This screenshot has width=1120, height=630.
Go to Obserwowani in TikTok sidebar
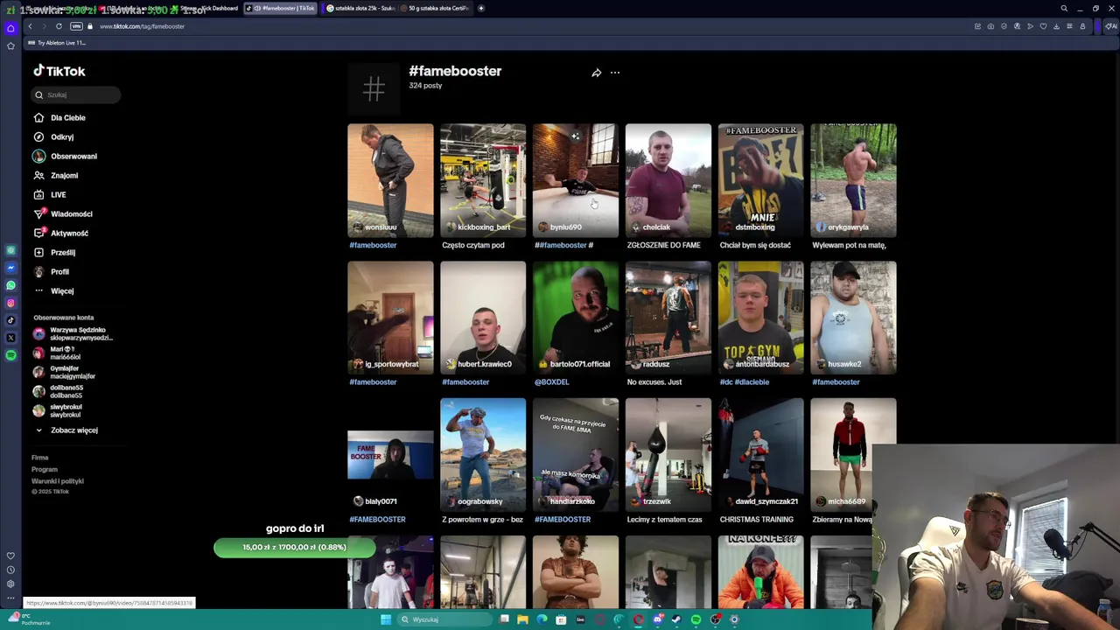click(66, 156)
